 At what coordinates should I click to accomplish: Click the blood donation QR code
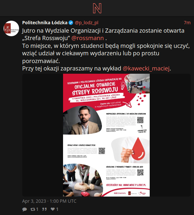pos(102,151)
